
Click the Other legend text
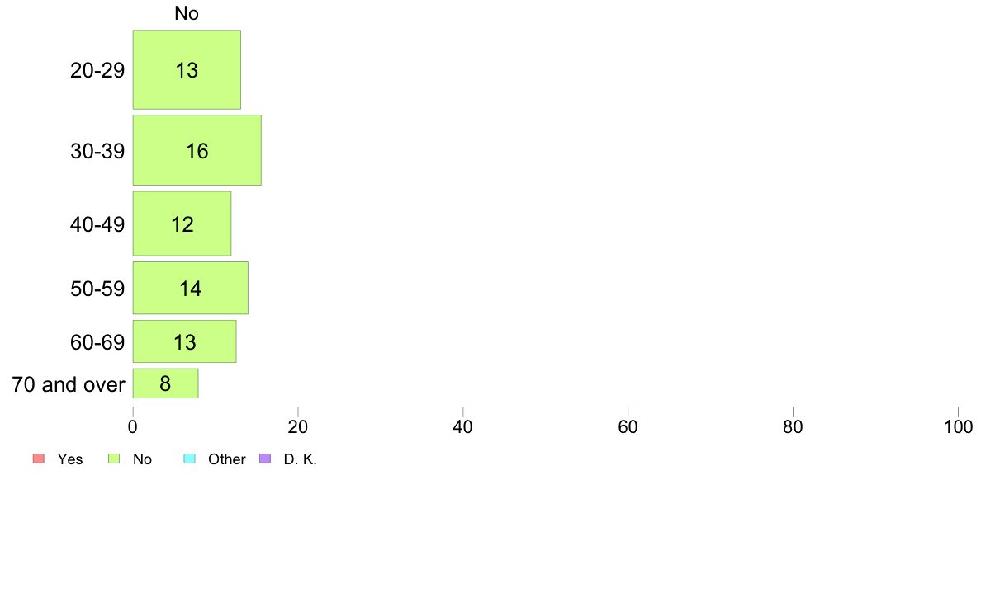pos(226,459)
